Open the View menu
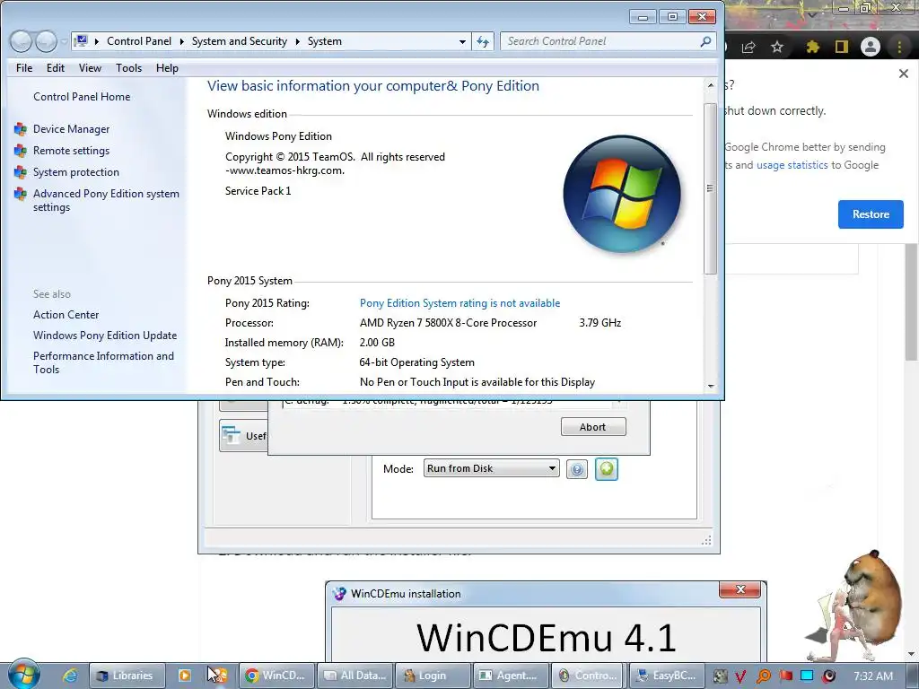The height and width of the screenshot is (689, 919). click(x=91, y=68)
